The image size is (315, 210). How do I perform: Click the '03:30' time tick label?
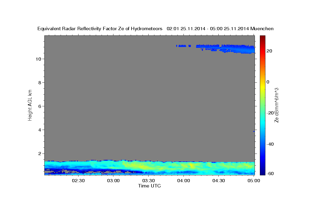(149, 181)
